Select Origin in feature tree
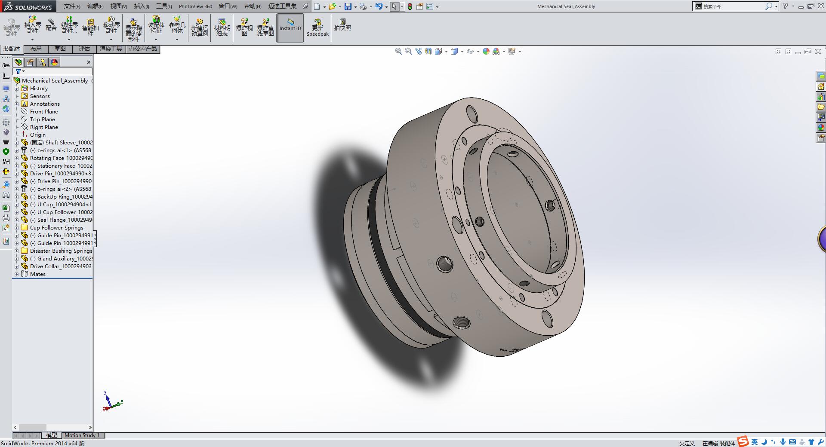 38,135
